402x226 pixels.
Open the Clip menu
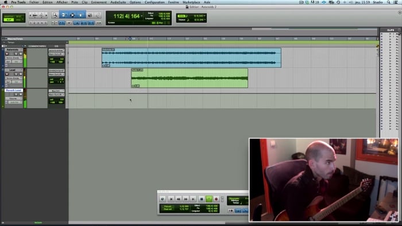point(84,2)
